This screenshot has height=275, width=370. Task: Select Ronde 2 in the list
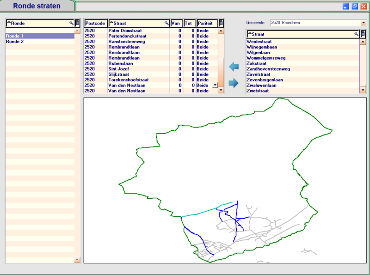tap(15, 42)
